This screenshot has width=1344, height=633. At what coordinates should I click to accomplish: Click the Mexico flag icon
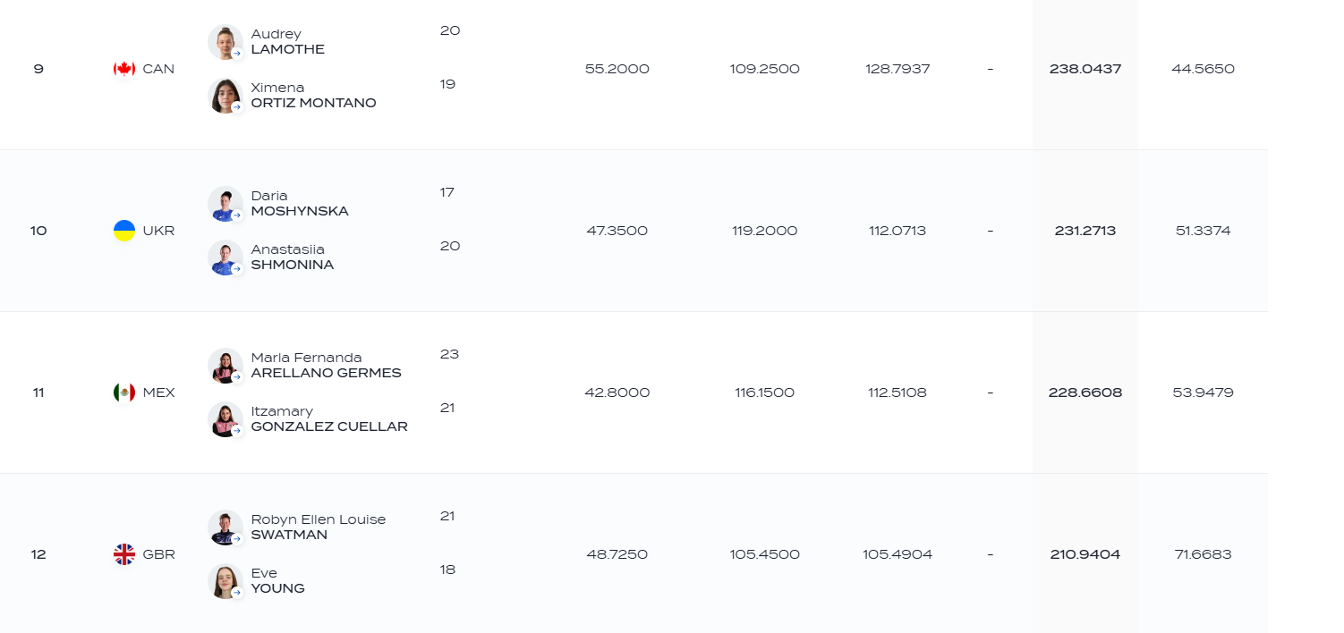coord(124,392)
